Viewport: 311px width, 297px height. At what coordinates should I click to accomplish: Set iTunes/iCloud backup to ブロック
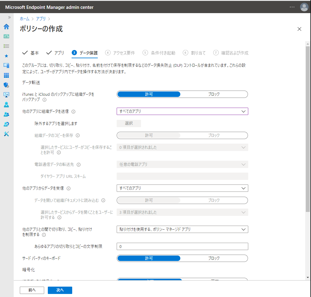pyautogui.click(x=214, y=94)
